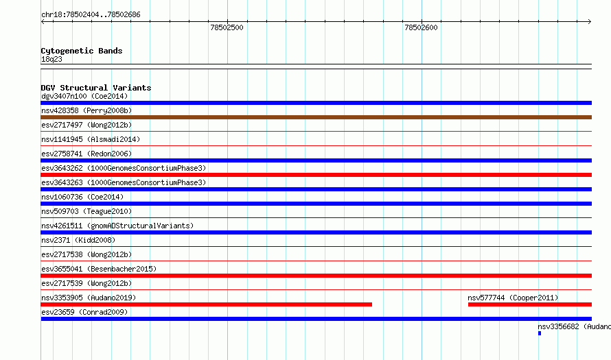Select the red nsv3353905 variant bar
The height and width of the screenshot is (360, 611).
tap(206, 304)
